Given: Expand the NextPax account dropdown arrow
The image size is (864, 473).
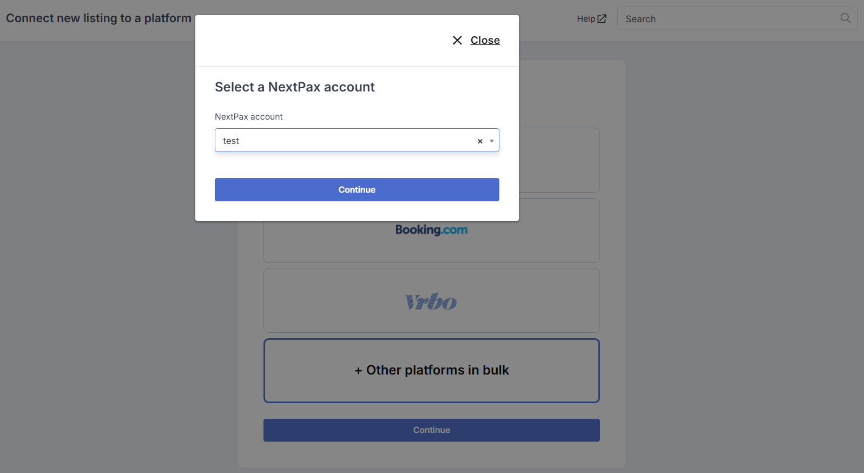Looking at the screenshot, I should 492,141.
